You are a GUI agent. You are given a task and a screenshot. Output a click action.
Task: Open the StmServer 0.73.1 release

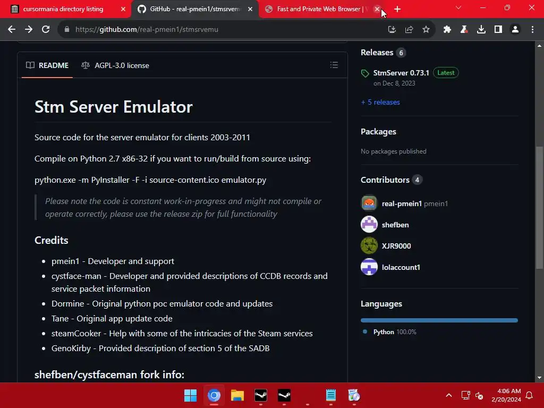pos(401,73)
